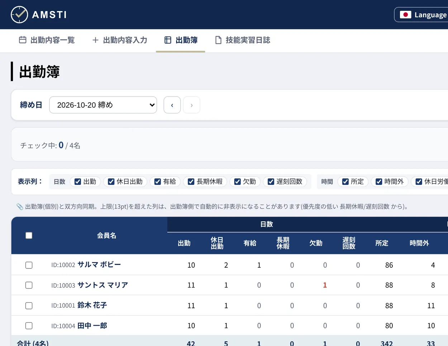This screenshot has width=448, height=346.
Task: Click the AMSTI clock checkmark logo
Action: pyautogui.click(x=19, y=15)
